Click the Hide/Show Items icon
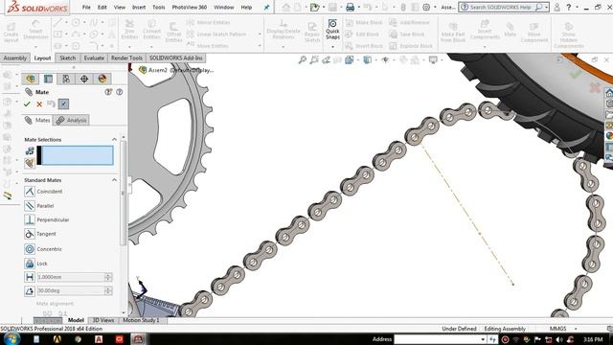Screen dimensions: 613x345 (385, 59)
